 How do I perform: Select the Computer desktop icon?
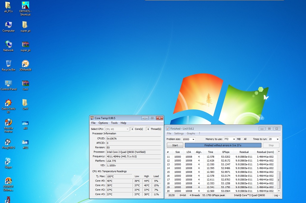[x=8, y=27]
